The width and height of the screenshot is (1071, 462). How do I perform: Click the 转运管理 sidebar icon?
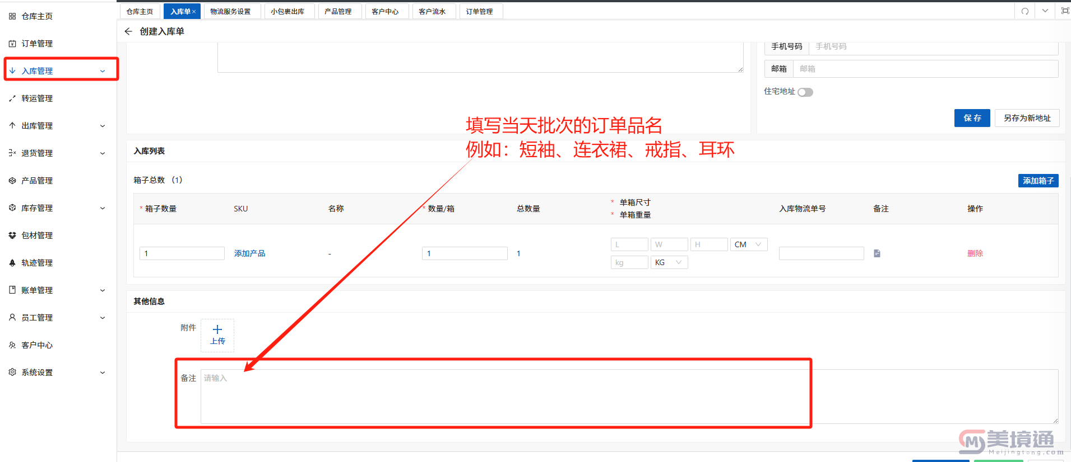(x=12, y=98)
